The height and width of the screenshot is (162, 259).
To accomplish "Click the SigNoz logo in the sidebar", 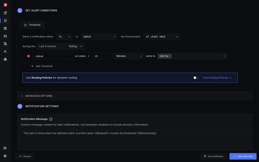I will pyautogui.click(x=6, y=5).
